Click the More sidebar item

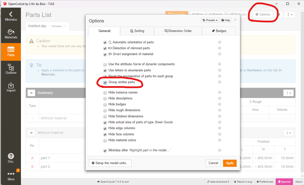coord(11,176)
